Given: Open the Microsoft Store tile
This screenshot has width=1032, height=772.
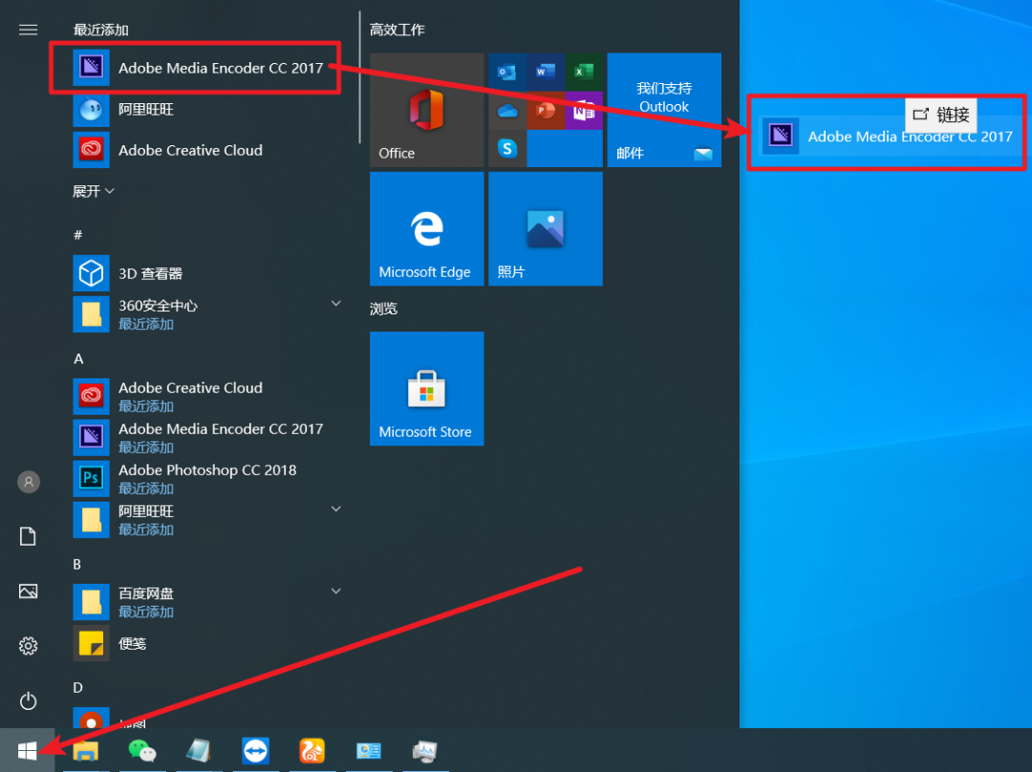Looking at the screenshot, I should [426, 388].
